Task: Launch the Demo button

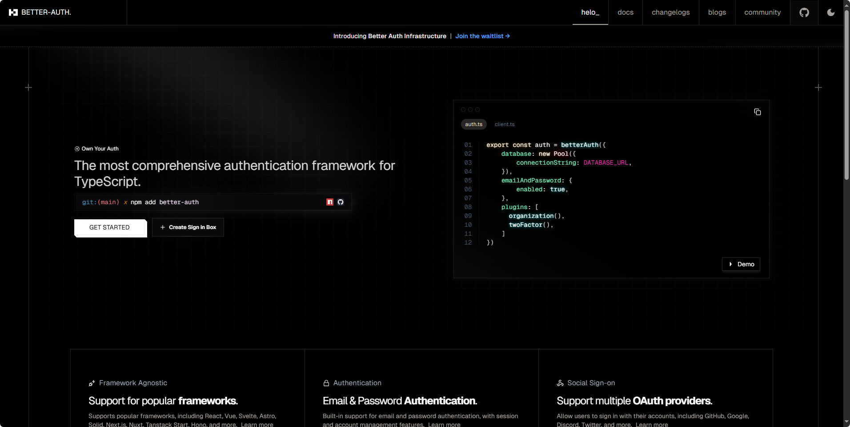Action: pyautogui.click(x=741, y=264)
